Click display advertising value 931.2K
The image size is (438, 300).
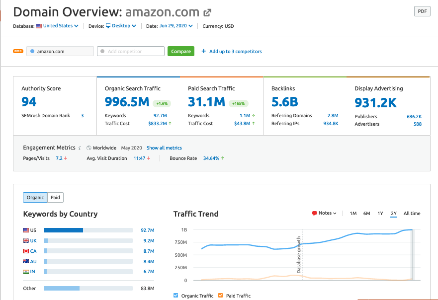[x=376, y=102]
